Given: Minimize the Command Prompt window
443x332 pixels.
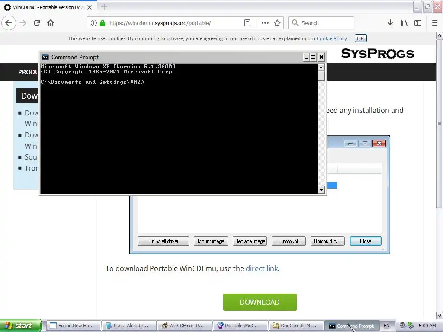Looking at the screenshot, I should 306,57.
